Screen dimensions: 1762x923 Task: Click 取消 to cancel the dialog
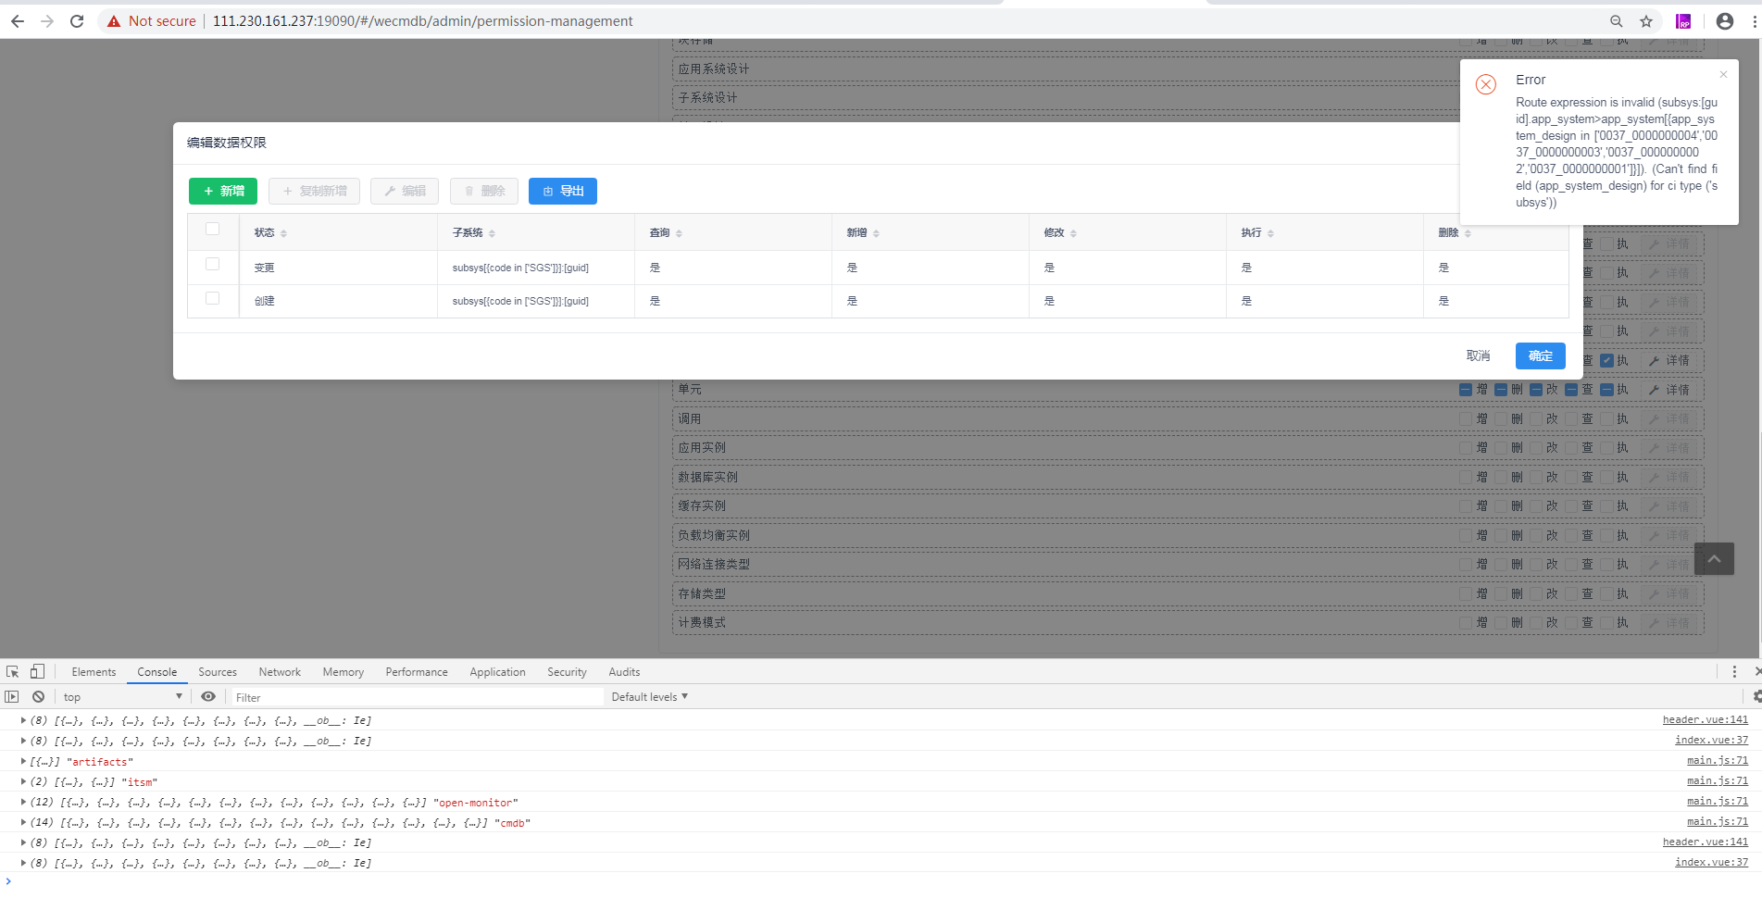pos(1478,355)
